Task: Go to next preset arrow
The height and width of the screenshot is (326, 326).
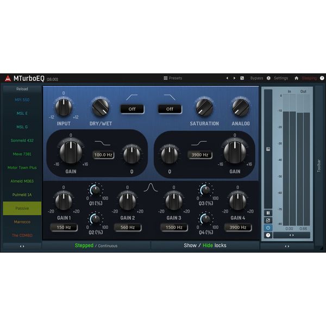Action: point(235,78)
